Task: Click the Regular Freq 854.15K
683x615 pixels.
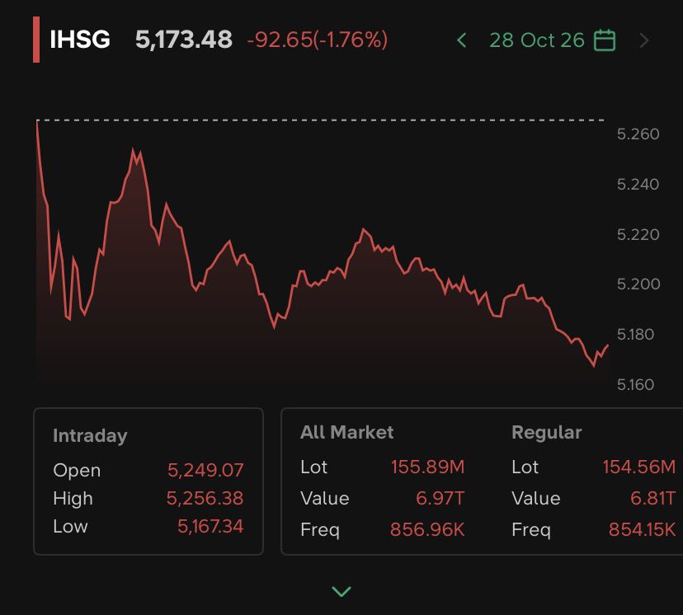Action: 642,530
